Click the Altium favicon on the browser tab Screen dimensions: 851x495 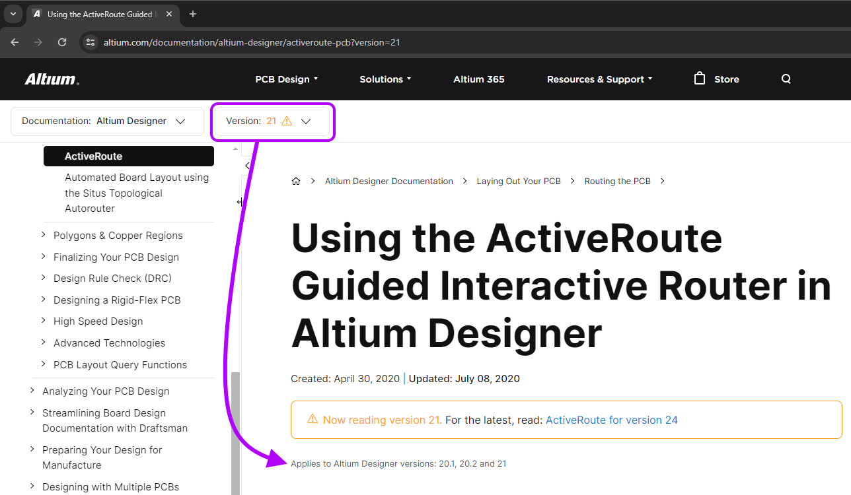click(x=37, y=14)
